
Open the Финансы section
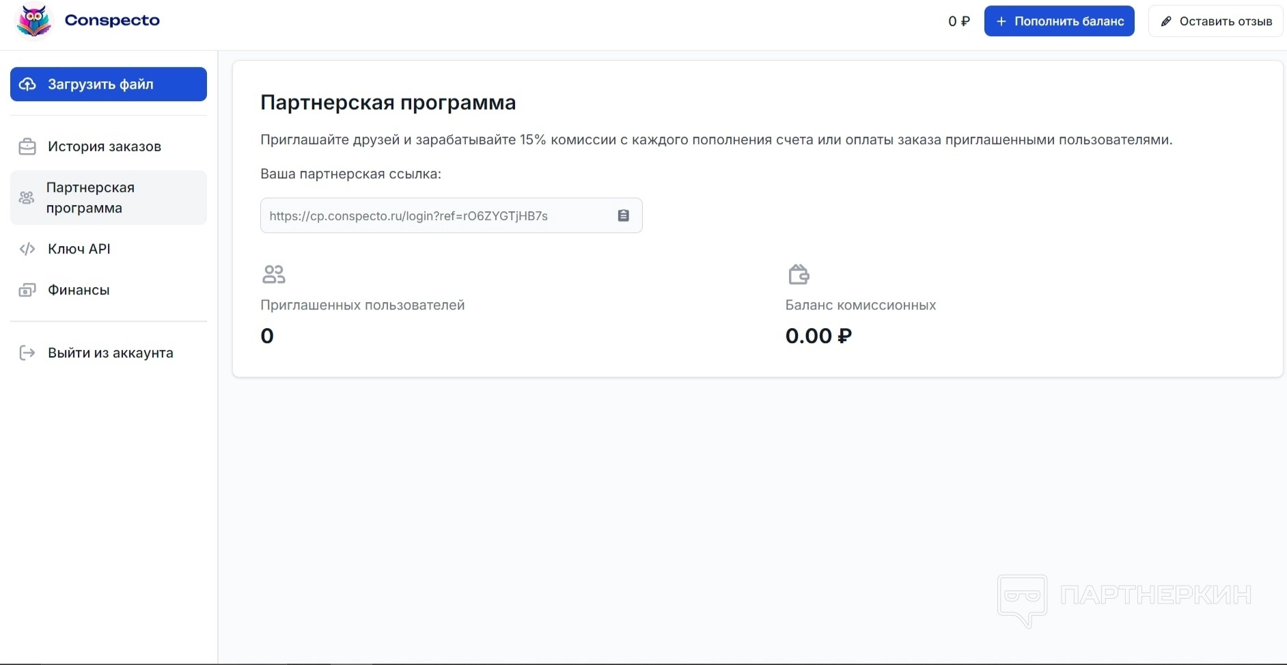109,290
